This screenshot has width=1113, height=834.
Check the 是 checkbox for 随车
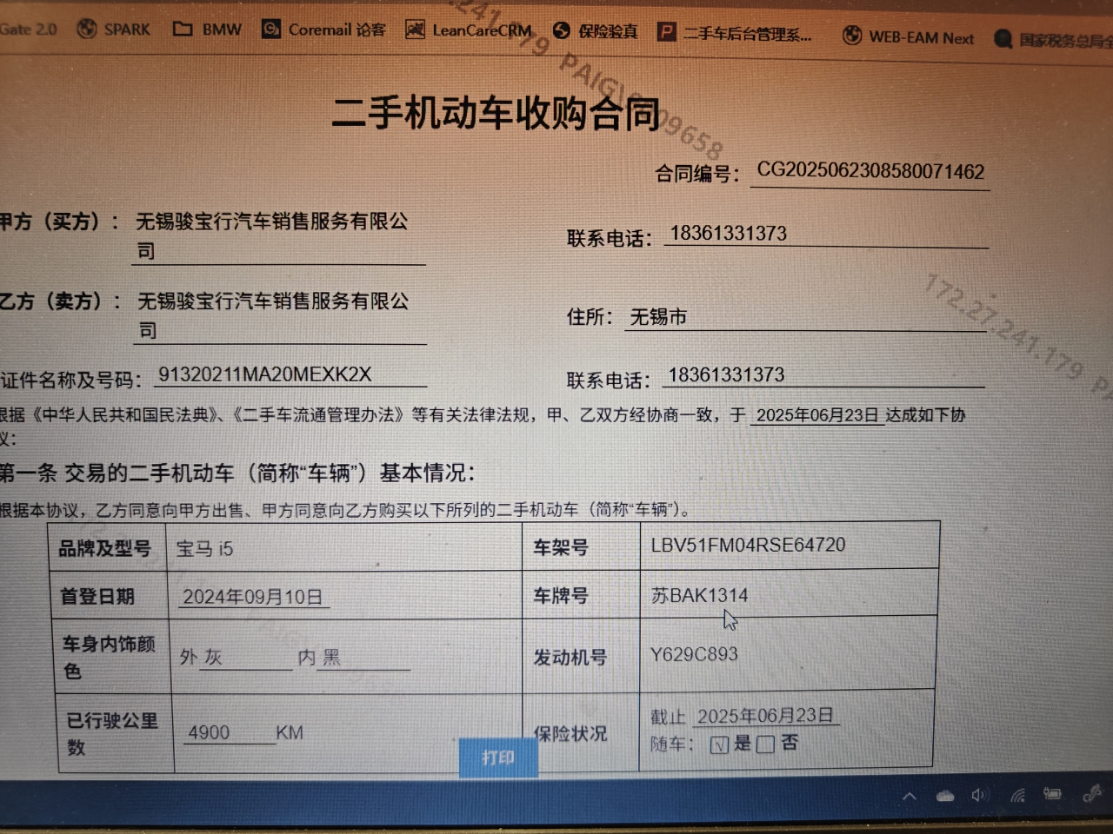coord(718,745)
